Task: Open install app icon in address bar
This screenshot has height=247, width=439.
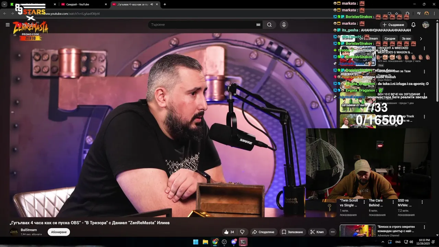Action: tap(390, 13)
